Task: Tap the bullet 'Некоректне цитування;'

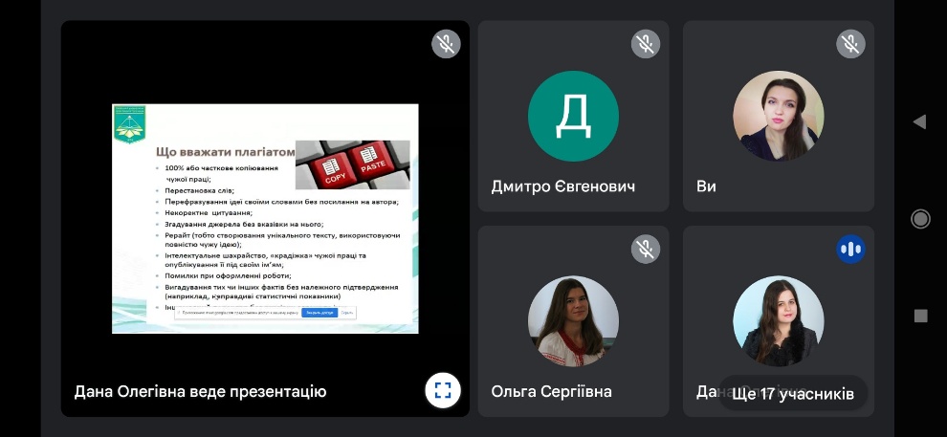Action: click(209, 213)
